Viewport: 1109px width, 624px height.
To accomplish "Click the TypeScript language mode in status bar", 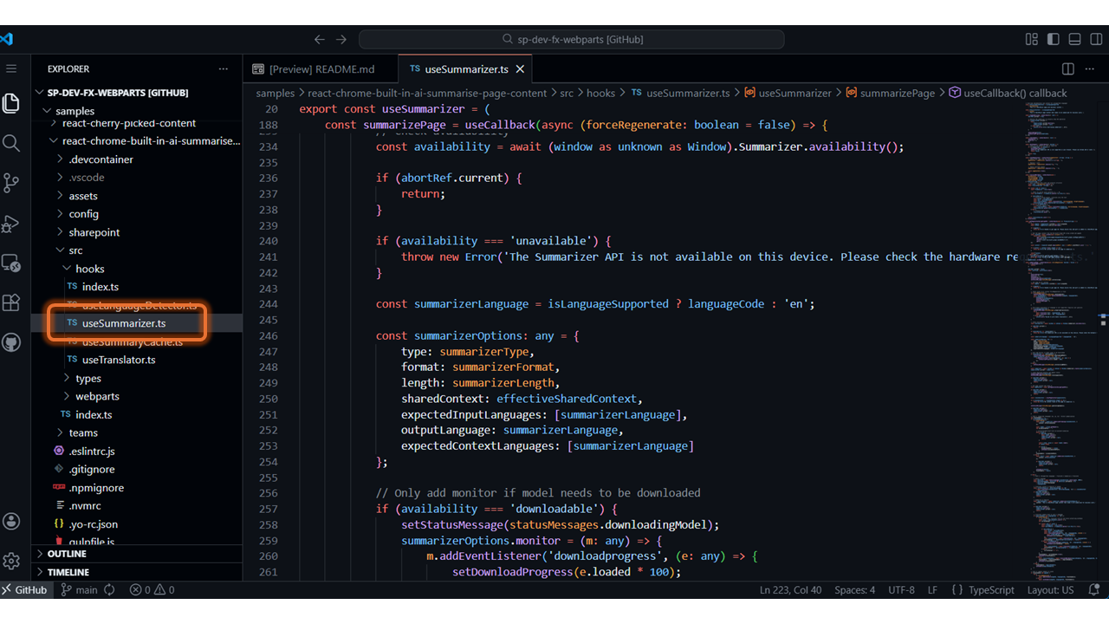I will coord(990,590).
